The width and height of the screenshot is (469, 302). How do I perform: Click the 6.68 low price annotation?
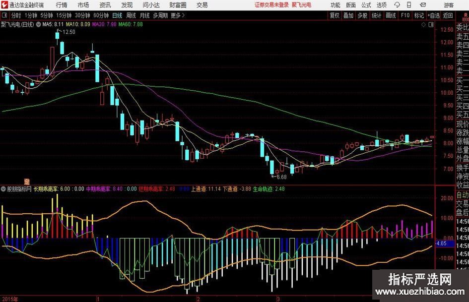pos(281,177)
